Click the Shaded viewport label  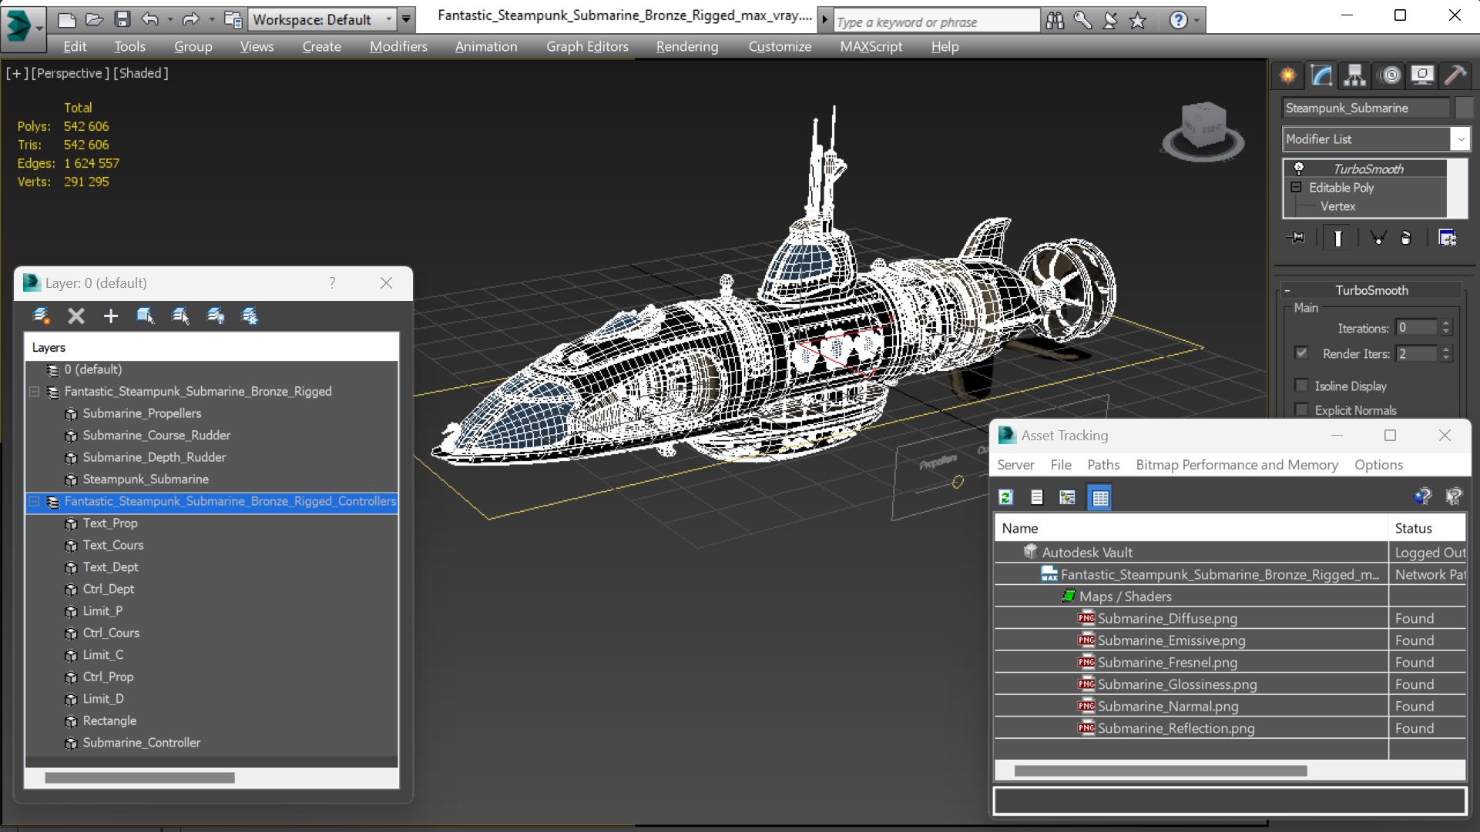coord(141,73)
